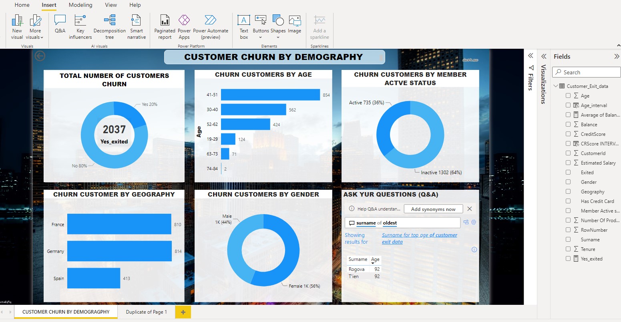
Task: Enable the CreditScore field checkbox
Action: [568, 134]
